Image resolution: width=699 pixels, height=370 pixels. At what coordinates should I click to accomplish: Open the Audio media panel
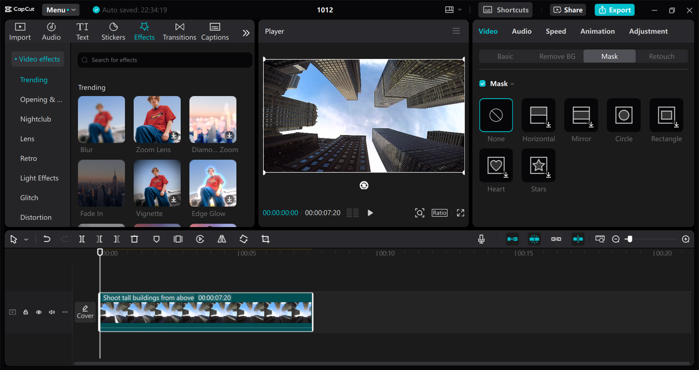(51, 32)
